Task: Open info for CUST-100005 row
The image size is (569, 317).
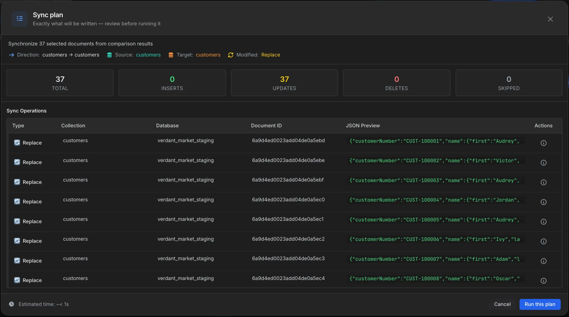Action: [x=543, y=222]
